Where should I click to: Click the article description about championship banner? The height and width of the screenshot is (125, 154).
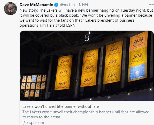point(86,114)
